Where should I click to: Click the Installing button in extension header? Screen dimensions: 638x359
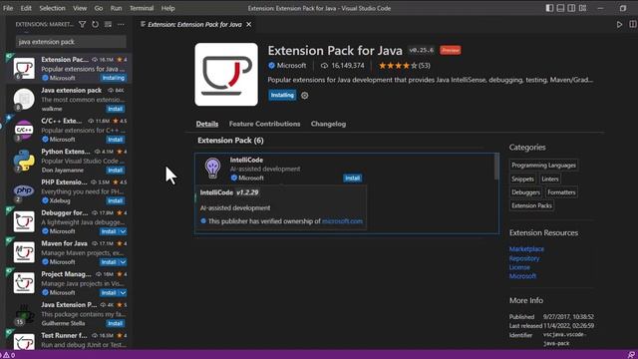click(282, 96)
